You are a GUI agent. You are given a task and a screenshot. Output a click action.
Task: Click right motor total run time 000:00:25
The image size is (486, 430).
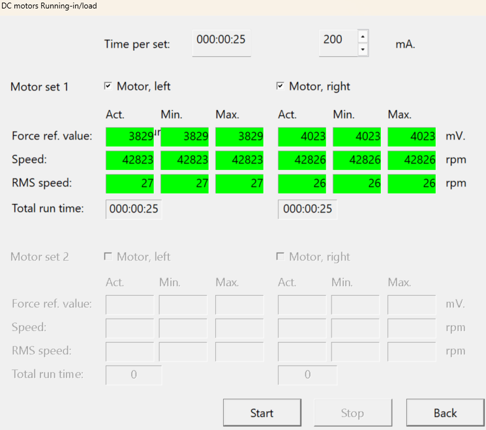307,209
